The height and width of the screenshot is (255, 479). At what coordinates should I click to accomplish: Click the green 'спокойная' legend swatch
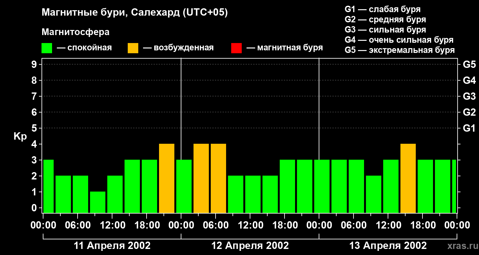tap(47, 48)
